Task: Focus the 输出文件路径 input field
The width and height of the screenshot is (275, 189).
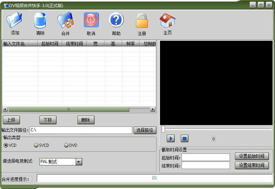Action: click(81, 130)
